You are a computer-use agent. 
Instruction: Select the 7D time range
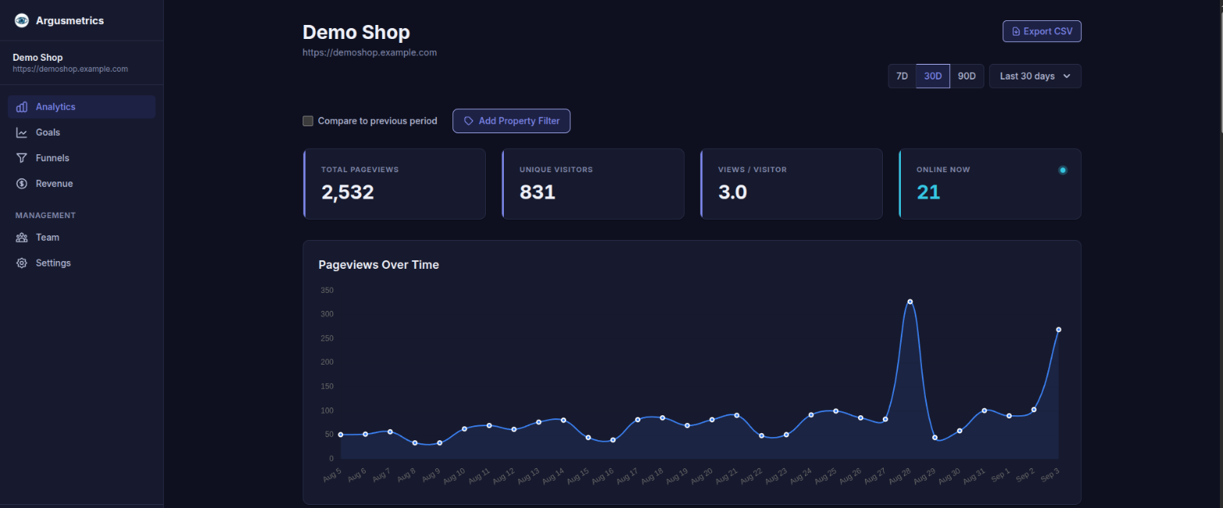pyautogui.click(x=902, y=76)
